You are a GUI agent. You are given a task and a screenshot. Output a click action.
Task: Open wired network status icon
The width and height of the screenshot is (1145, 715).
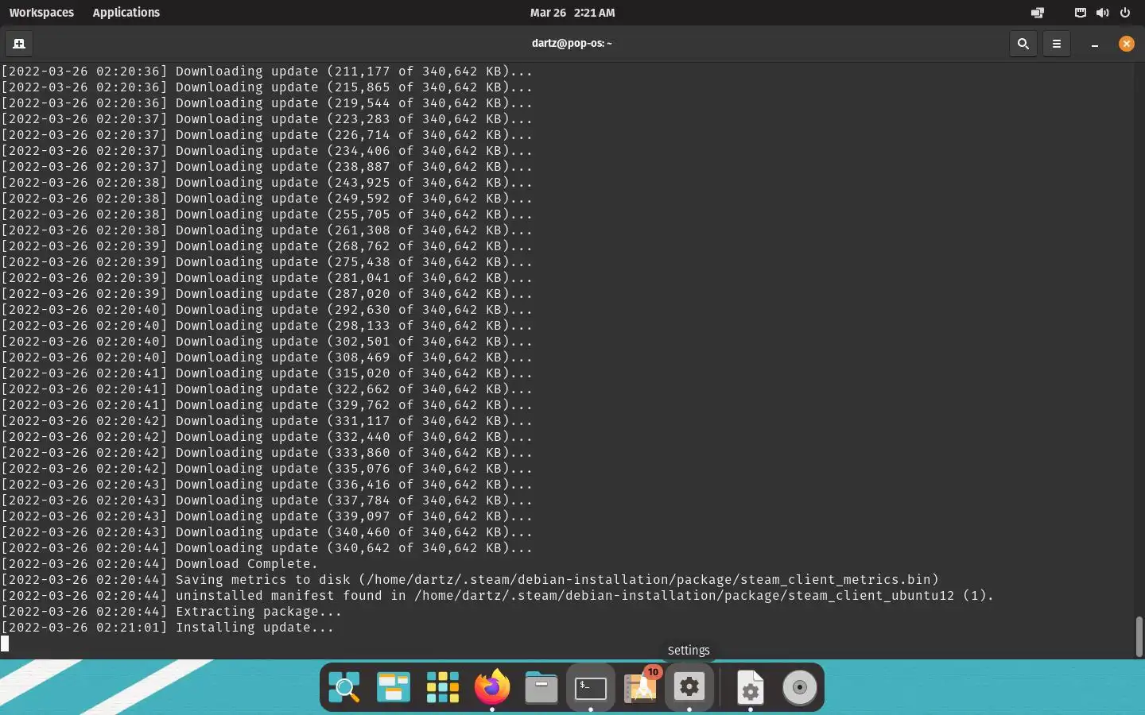pyautogui.click(x=1081, y=13)
